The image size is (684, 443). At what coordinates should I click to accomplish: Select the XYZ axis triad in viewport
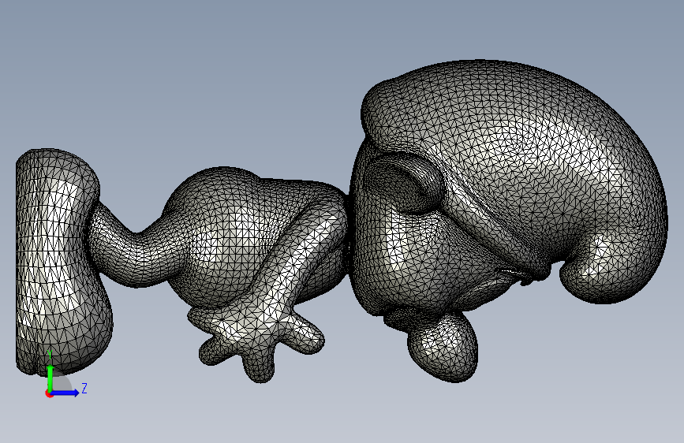pyautogui.click(x=65, y=375)
